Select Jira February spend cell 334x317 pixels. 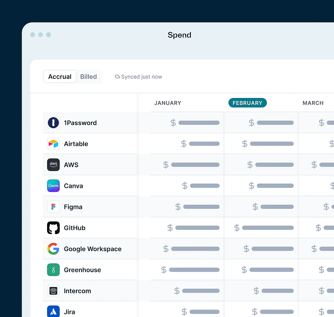pos(261,309)
